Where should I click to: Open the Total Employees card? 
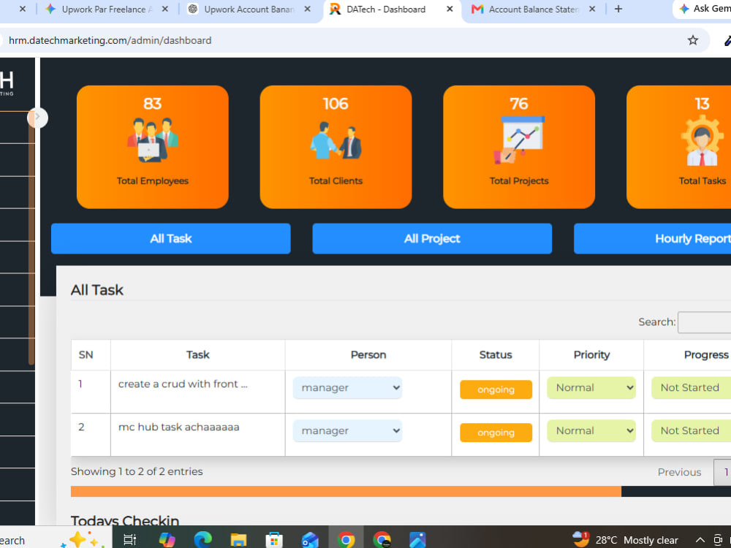click(x=153, y=147)
